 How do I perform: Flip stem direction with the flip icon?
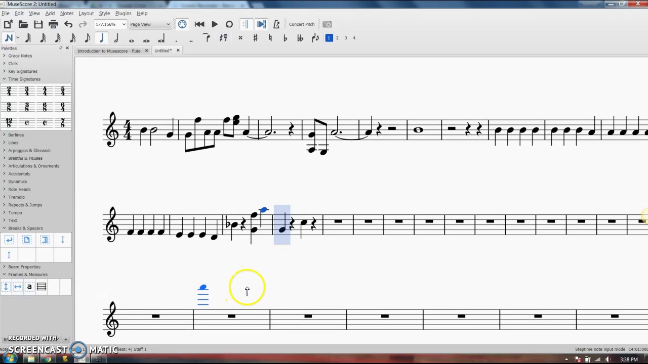tap(315, 38)
